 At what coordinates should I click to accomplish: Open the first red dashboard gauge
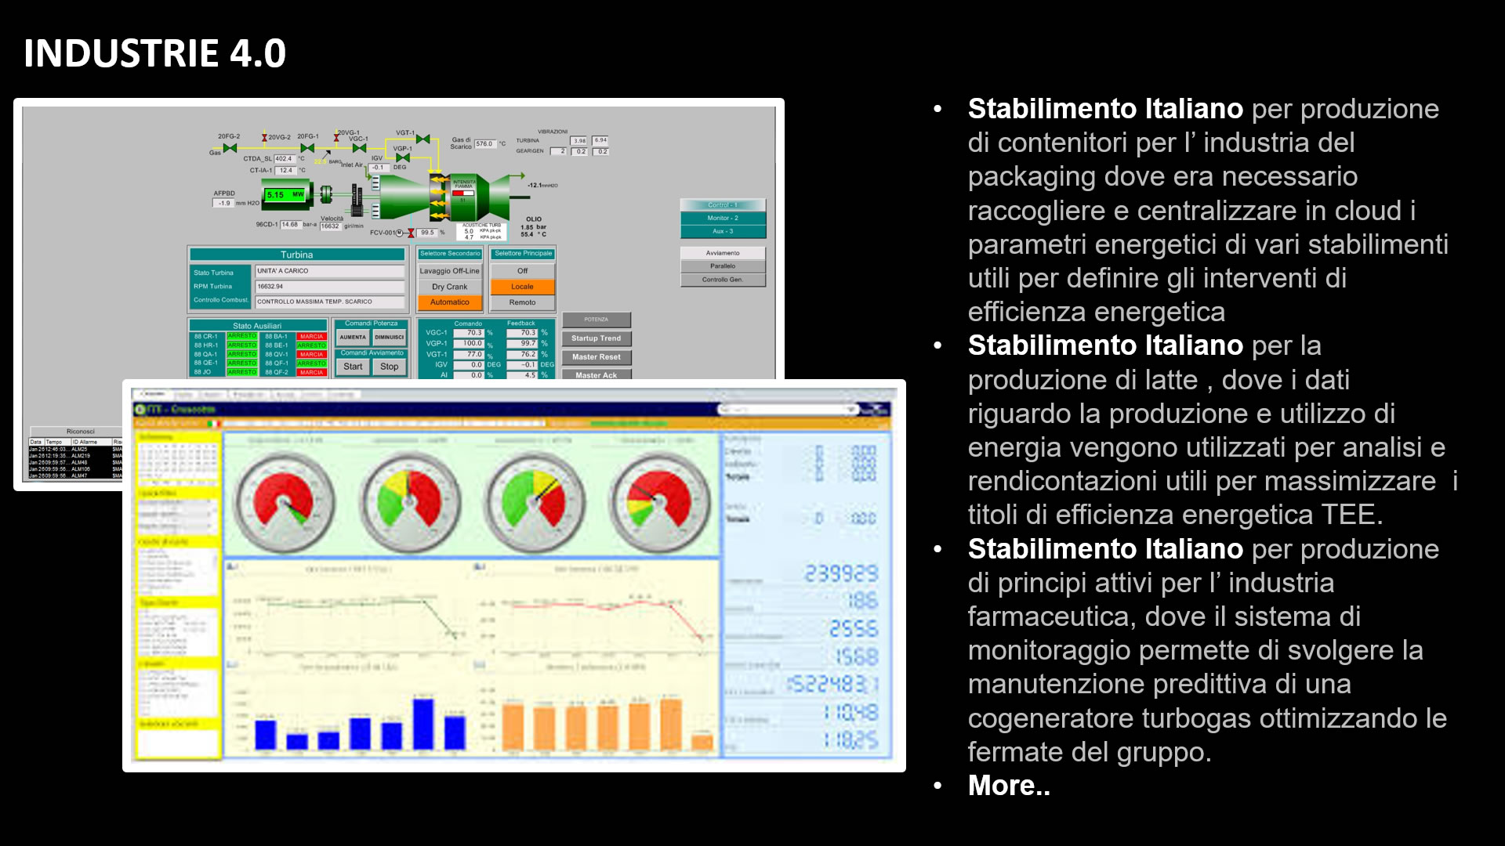[x=285, y=501]
